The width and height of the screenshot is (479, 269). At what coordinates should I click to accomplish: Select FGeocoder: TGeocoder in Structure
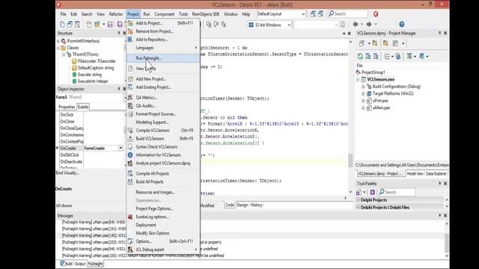97,61
